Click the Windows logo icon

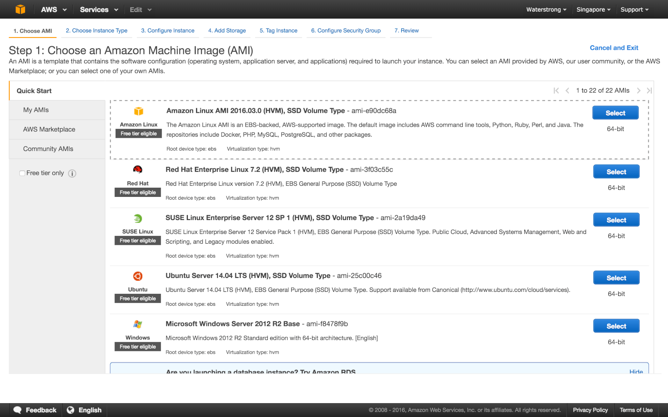click(138, 324)
